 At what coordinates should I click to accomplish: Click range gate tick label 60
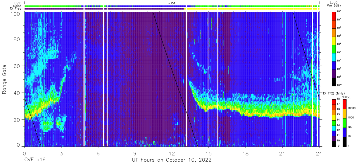[17, 66]
